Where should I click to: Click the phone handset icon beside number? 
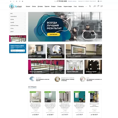55,1
